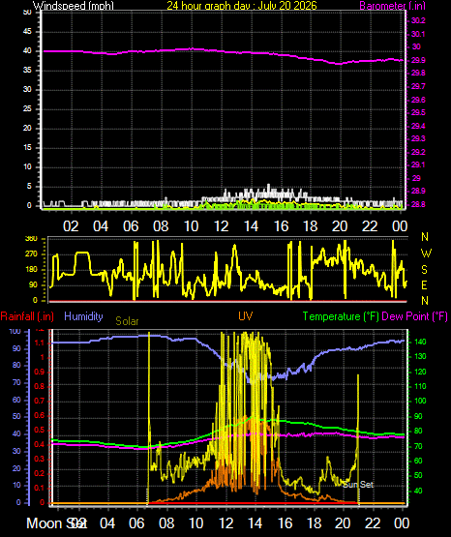Click windspeed scale value 35
Image resolution: width=451 pixels, height=537 pixels.
pos(27,71)
